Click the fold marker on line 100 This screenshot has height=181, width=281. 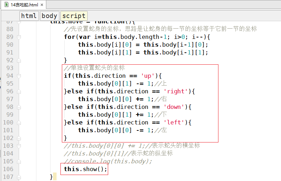click(18, 122)
